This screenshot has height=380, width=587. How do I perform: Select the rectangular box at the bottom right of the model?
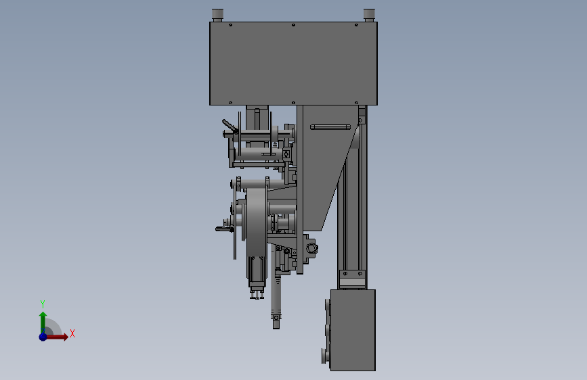[353, 330]
